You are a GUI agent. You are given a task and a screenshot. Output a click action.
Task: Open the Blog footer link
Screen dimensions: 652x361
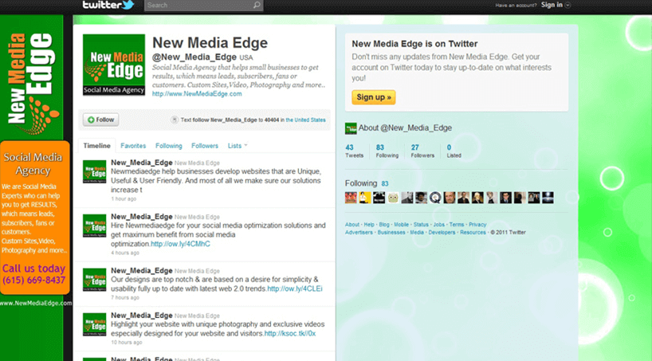click(384, 225)
